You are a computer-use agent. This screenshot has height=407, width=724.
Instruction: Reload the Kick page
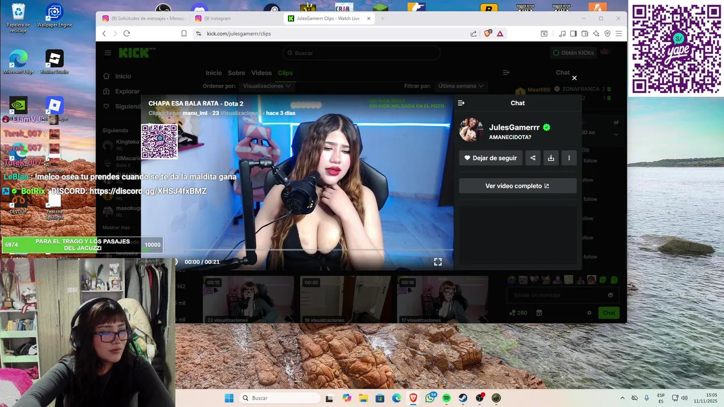[127, 33]
